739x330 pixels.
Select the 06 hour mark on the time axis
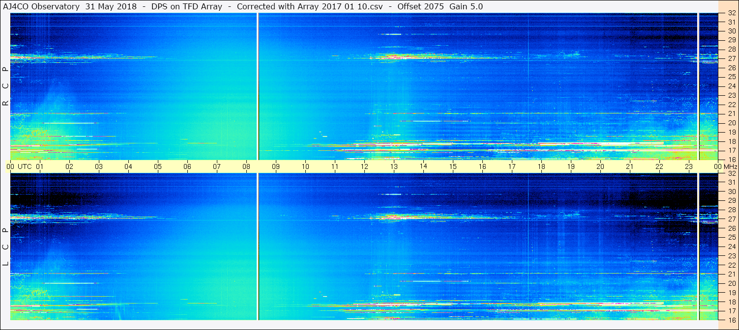(187, 166)
